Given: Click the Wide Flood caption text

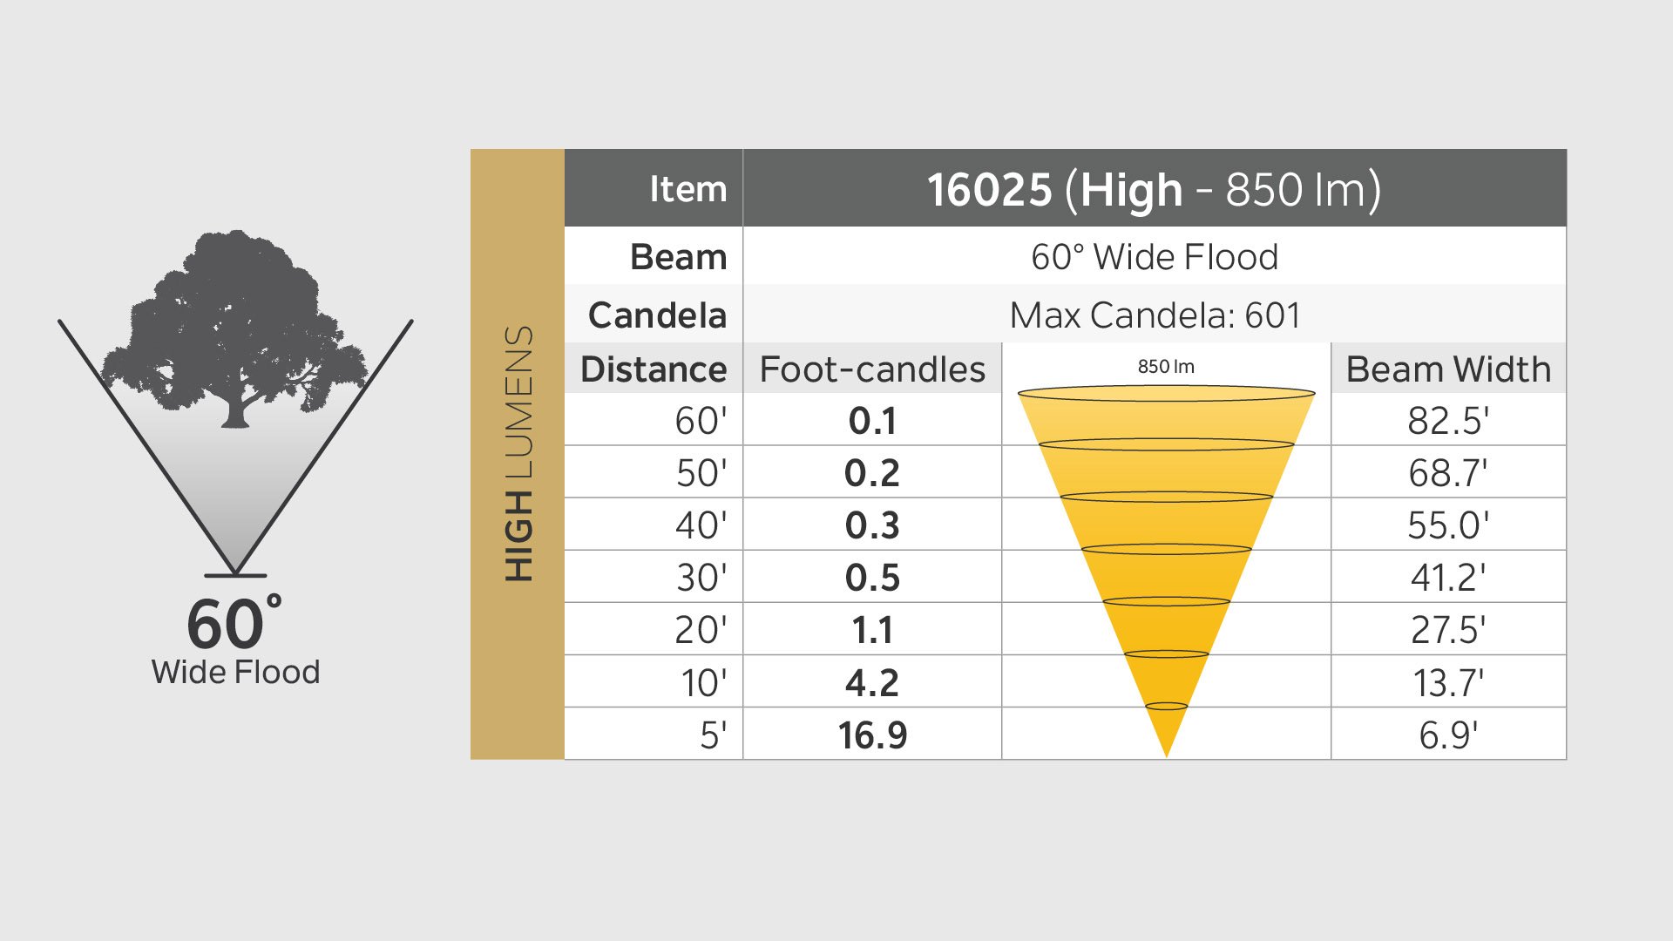Looking at the screenshot, I should [x=235, y=672].
